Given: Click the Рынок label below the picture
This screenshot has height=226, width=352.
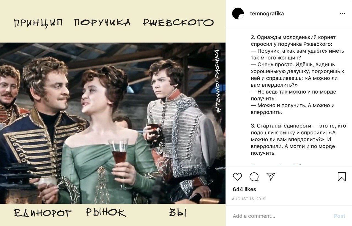Looking at the screenshot, I should (106, 213).
